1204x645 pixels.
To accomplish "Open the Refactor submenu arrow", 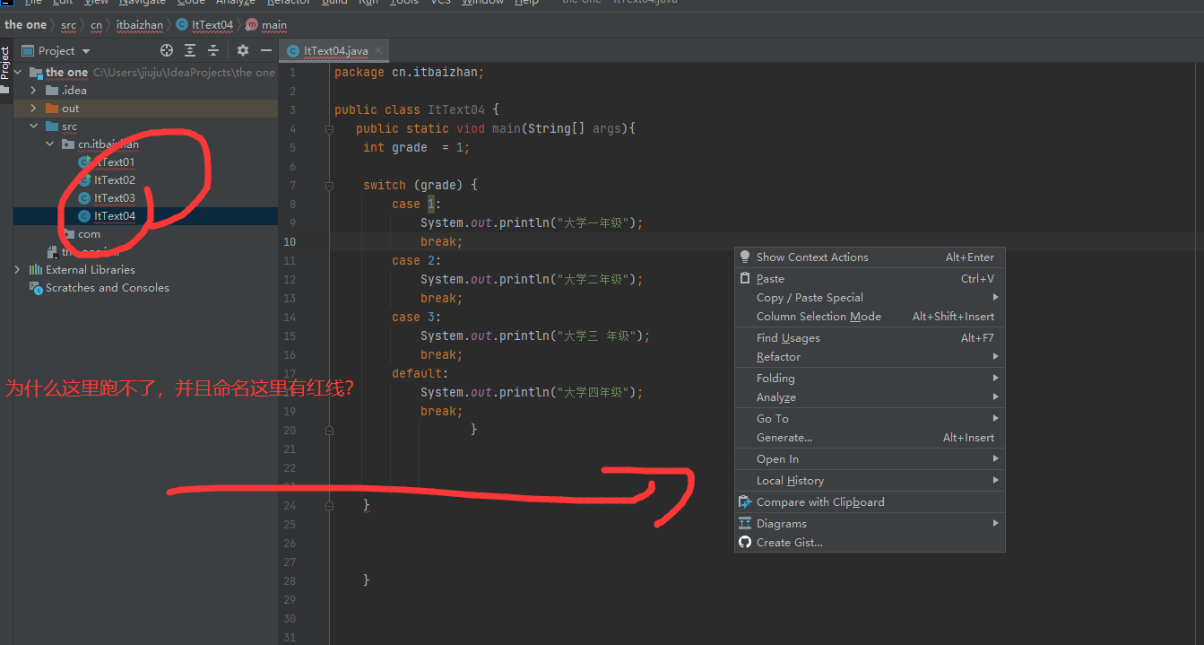I will point(995,357).
